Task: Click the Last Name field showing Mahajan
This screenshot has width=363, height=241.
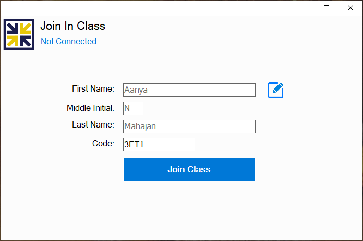Action: (x=189, y=126)
